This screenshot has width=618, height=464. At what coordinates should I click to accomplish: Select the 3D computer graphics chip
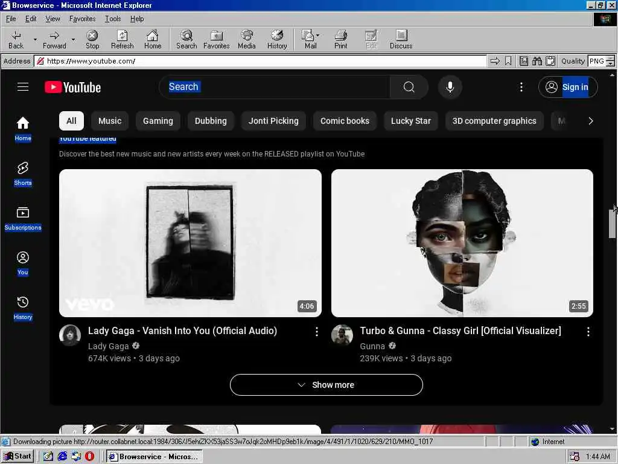click(x=494, y=121)
